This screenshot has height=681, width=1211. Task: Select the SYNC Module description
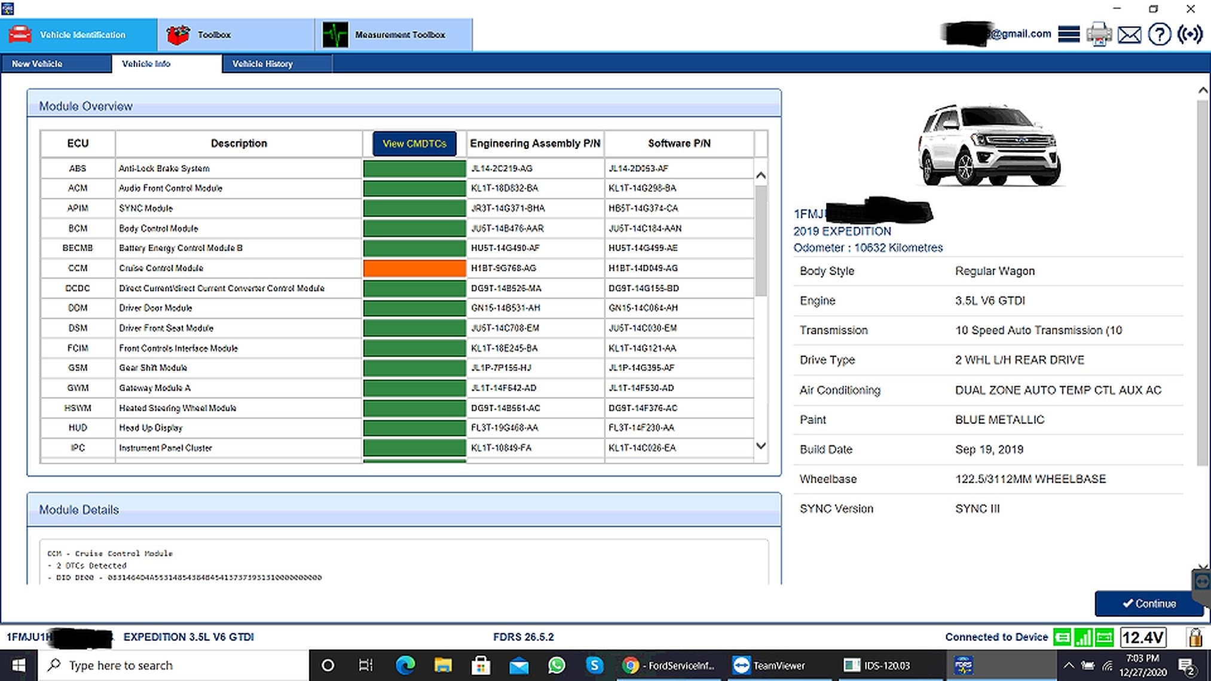pyautogui.click(x=146, y=208)
